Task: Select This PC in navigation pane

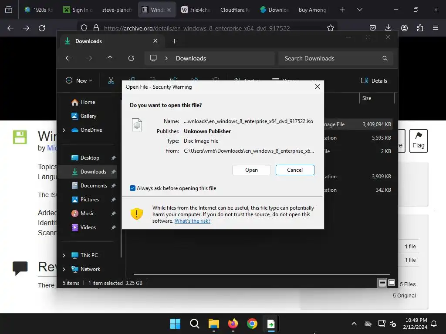Action: click(89, 255)
